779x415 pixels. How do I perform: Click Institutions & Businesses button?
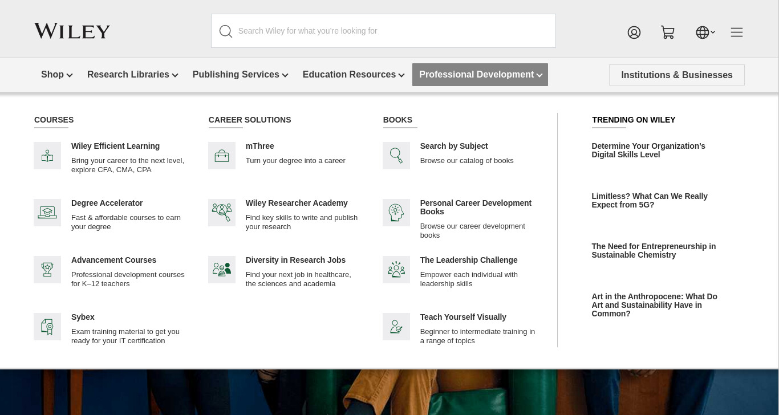click(x=677, y=75)
